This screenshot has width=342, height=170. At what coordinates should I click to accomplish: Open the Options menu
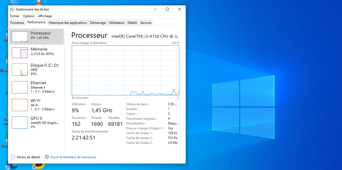29,16
